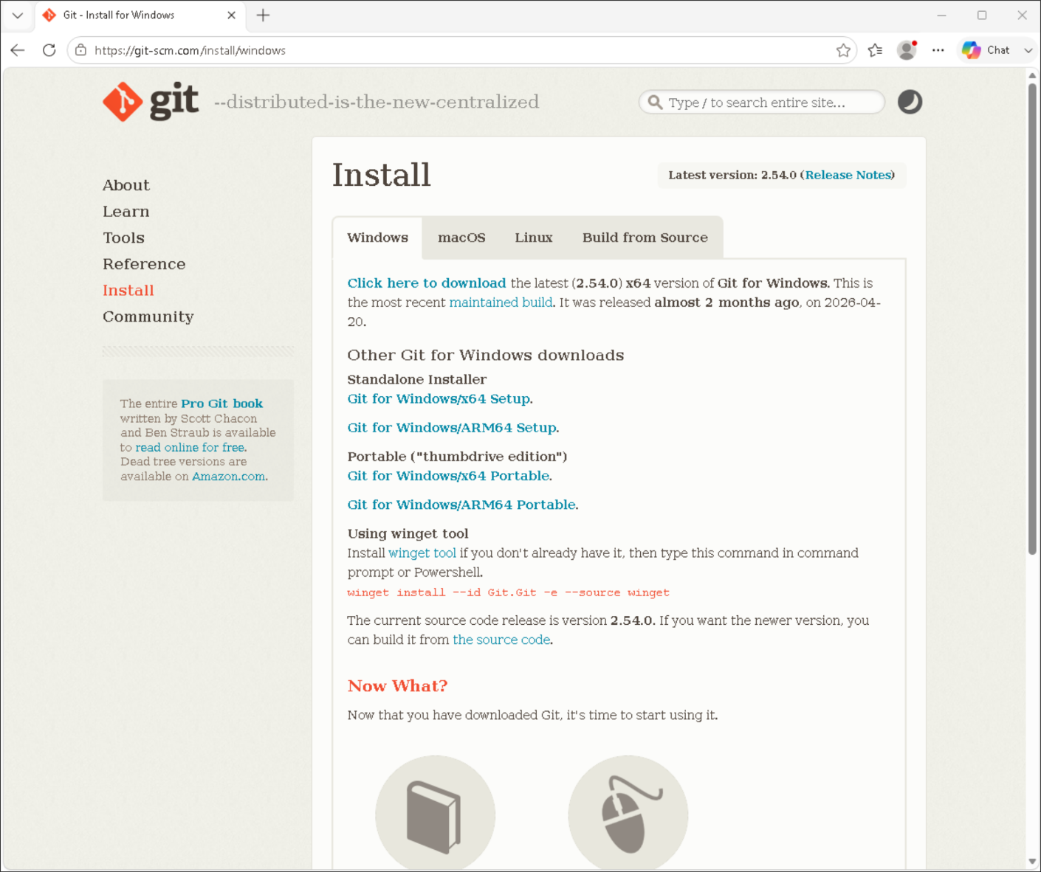Download Git for Windows/ARM64 Setup
This screenshot has width=1041, height=872.
tap(452, 428)
